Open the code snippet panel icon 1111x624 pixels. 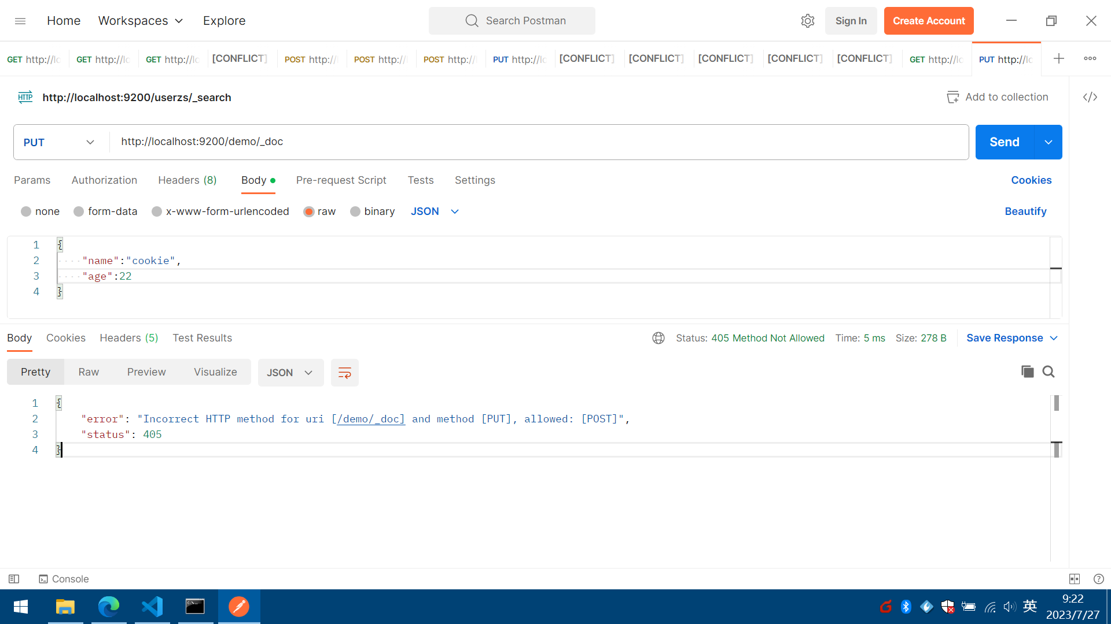[x=1090, y=97]
